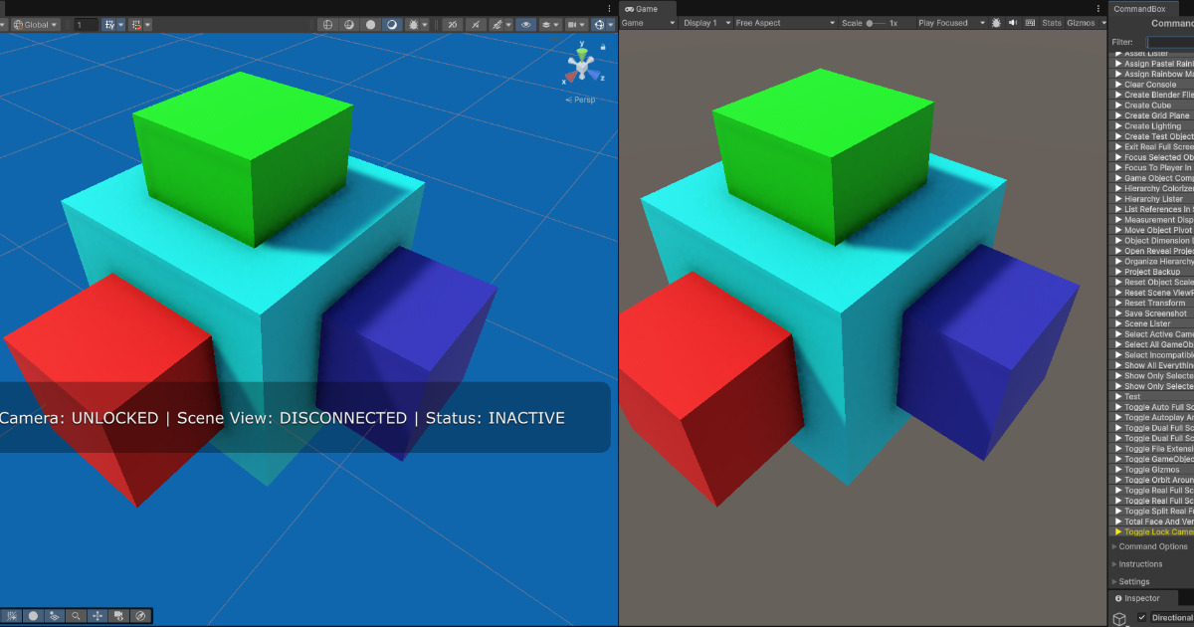Adjust the Scale slider in Game toolbar
The image size is (1194, 627).
(870, 23)
